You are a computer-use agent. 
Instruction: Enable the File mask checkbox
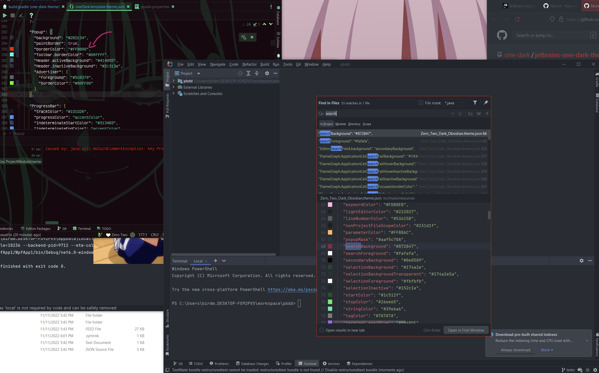pyautogui.click(x=421, y=103)
